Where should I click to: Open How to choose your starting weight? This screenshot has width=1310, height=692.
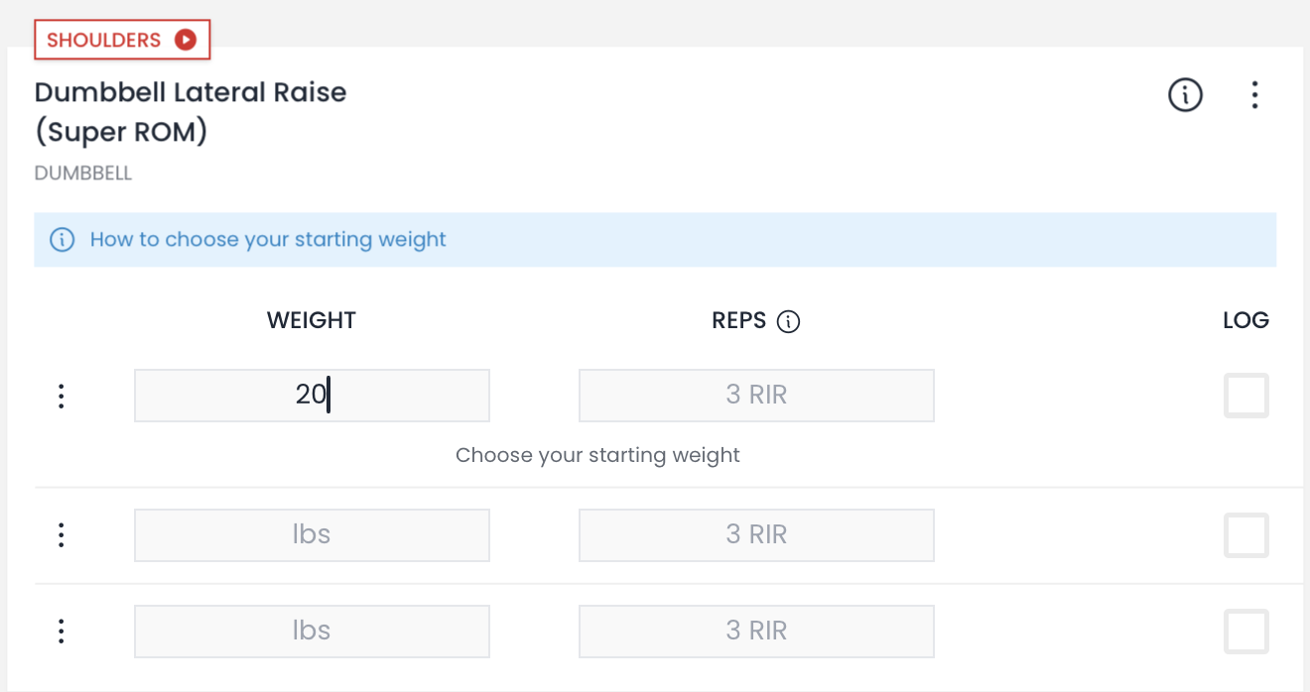[268, 240]
